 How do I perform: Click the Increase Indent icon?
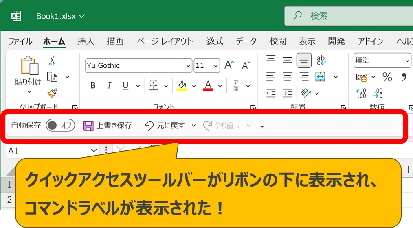pyautogui.click(x=288, y=93)
